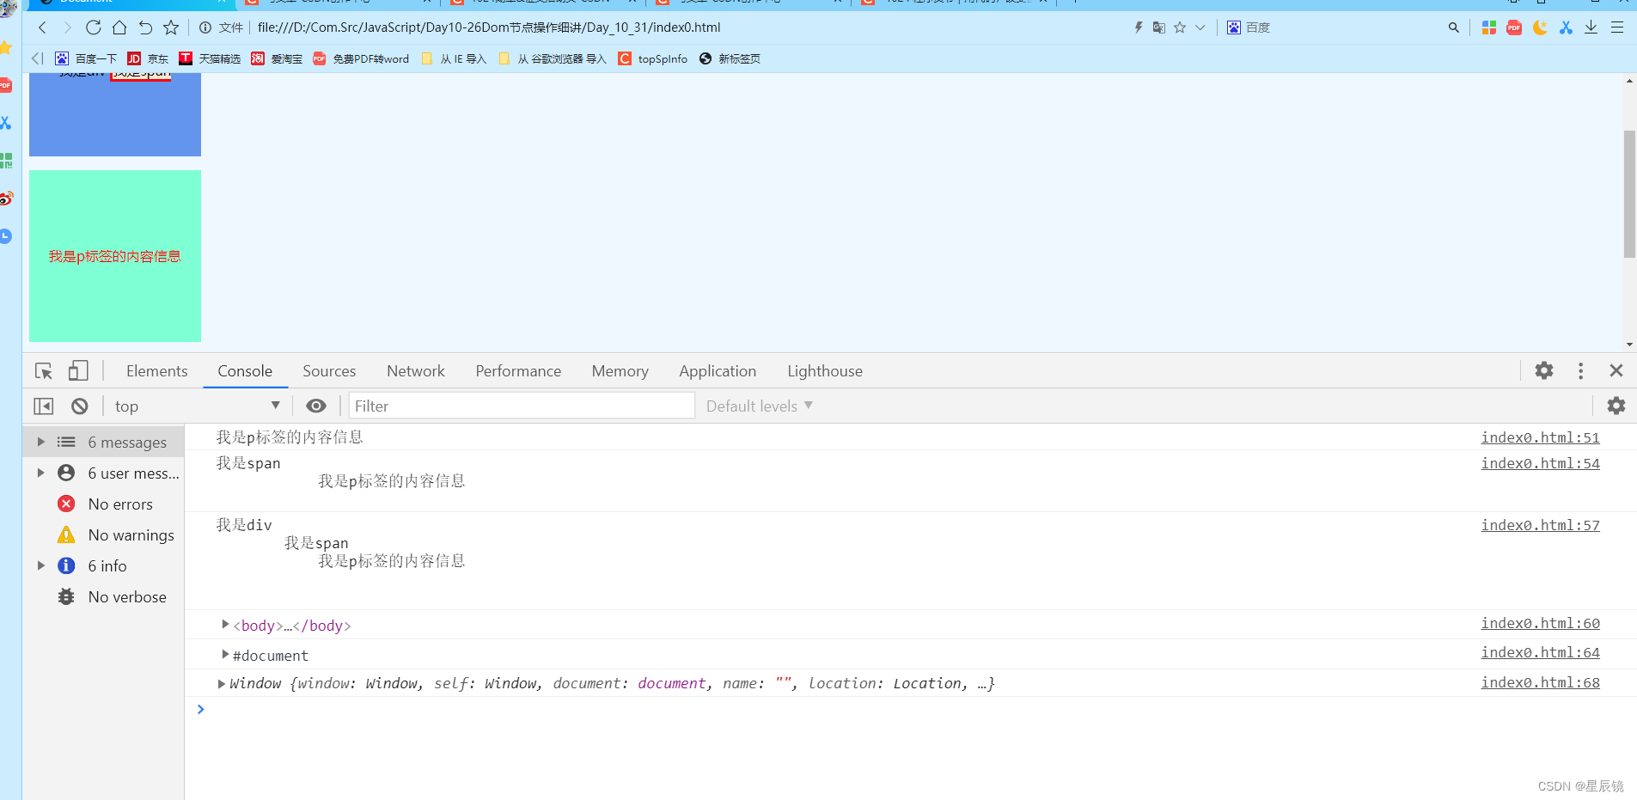Activate DevTools element inspector icon
Image resolution: width=1637 pixels, height=800 pixels.
44,370
